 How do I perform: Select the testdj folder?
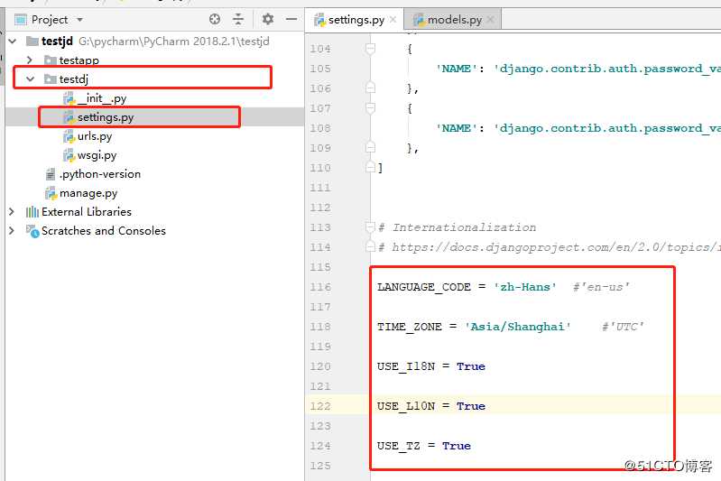pyautogui.click(x=74, y=79)
